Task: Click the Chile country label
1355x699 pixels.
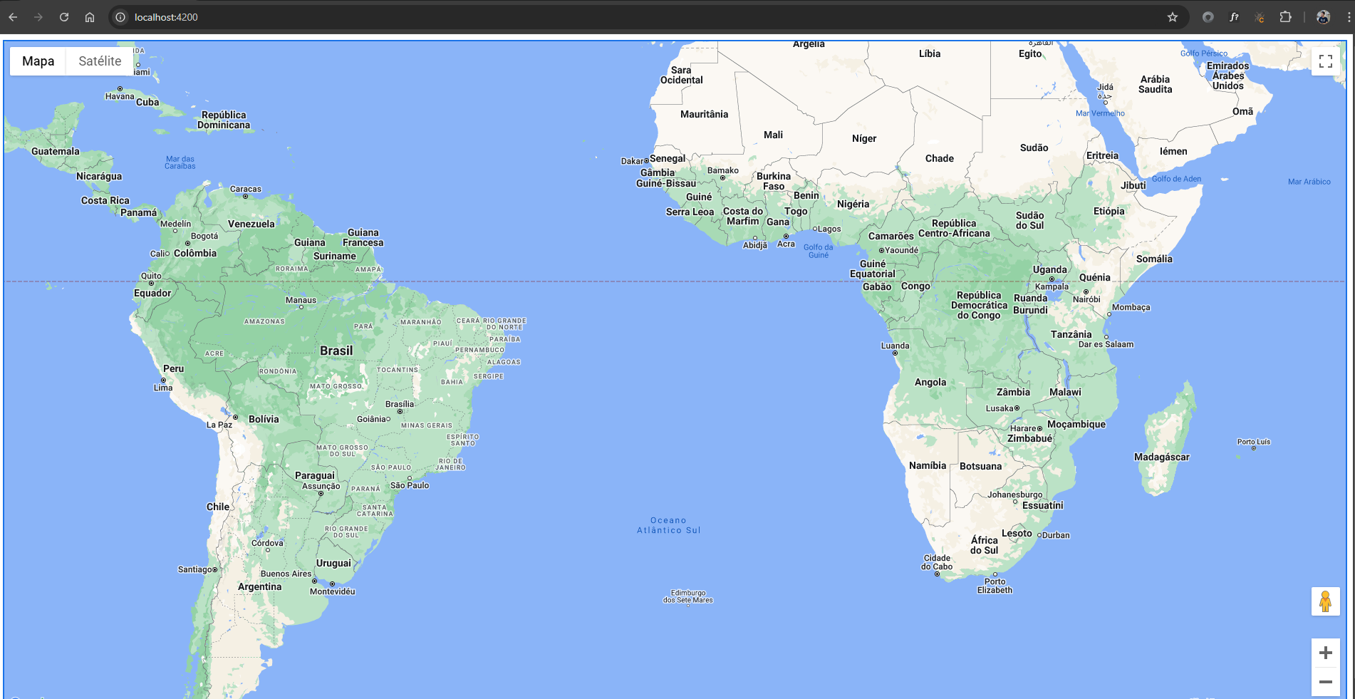Action: tap(218, 507)
